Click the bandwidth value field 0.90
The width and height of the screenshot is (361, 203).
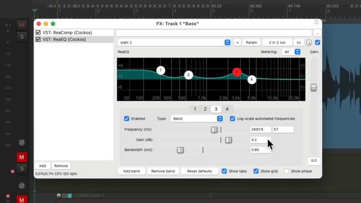(x=261, y=150)
